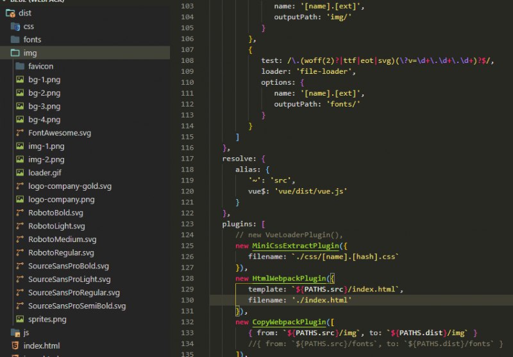The width and height of the screenshot is (513, 357).
Task: Open file bg-2.png
Action: coord(44,93)
